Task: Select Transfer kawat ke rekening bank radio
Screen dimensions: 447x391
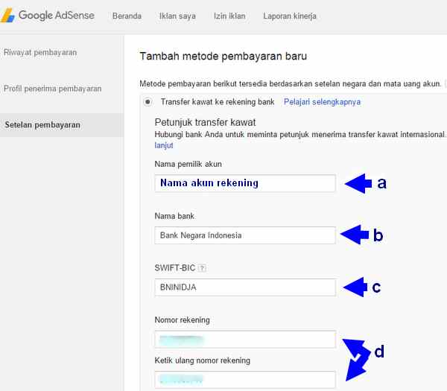Action: [x=148, y=102]
